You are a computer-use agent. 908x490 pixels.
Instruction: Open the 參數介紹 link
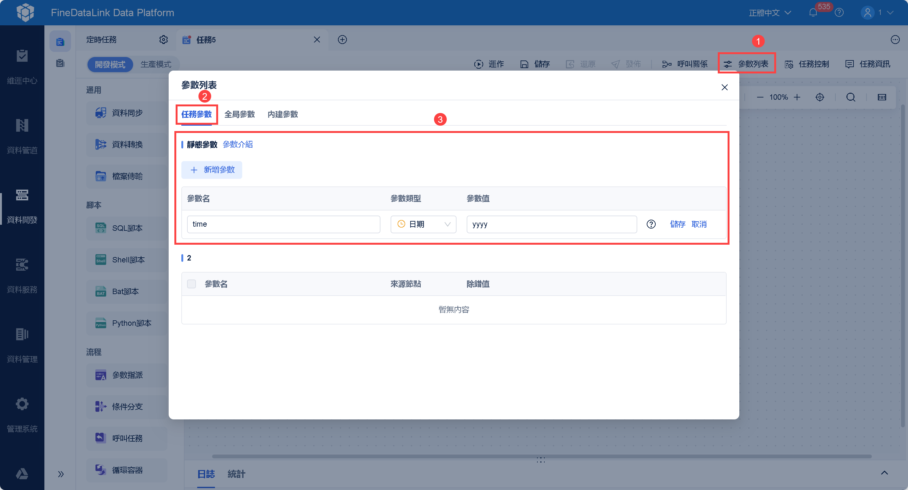click(237, 144)
